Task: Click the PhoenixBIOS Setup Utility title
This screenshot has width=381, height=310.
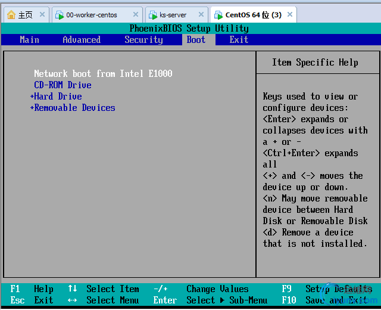Action: tap(189, 29)
